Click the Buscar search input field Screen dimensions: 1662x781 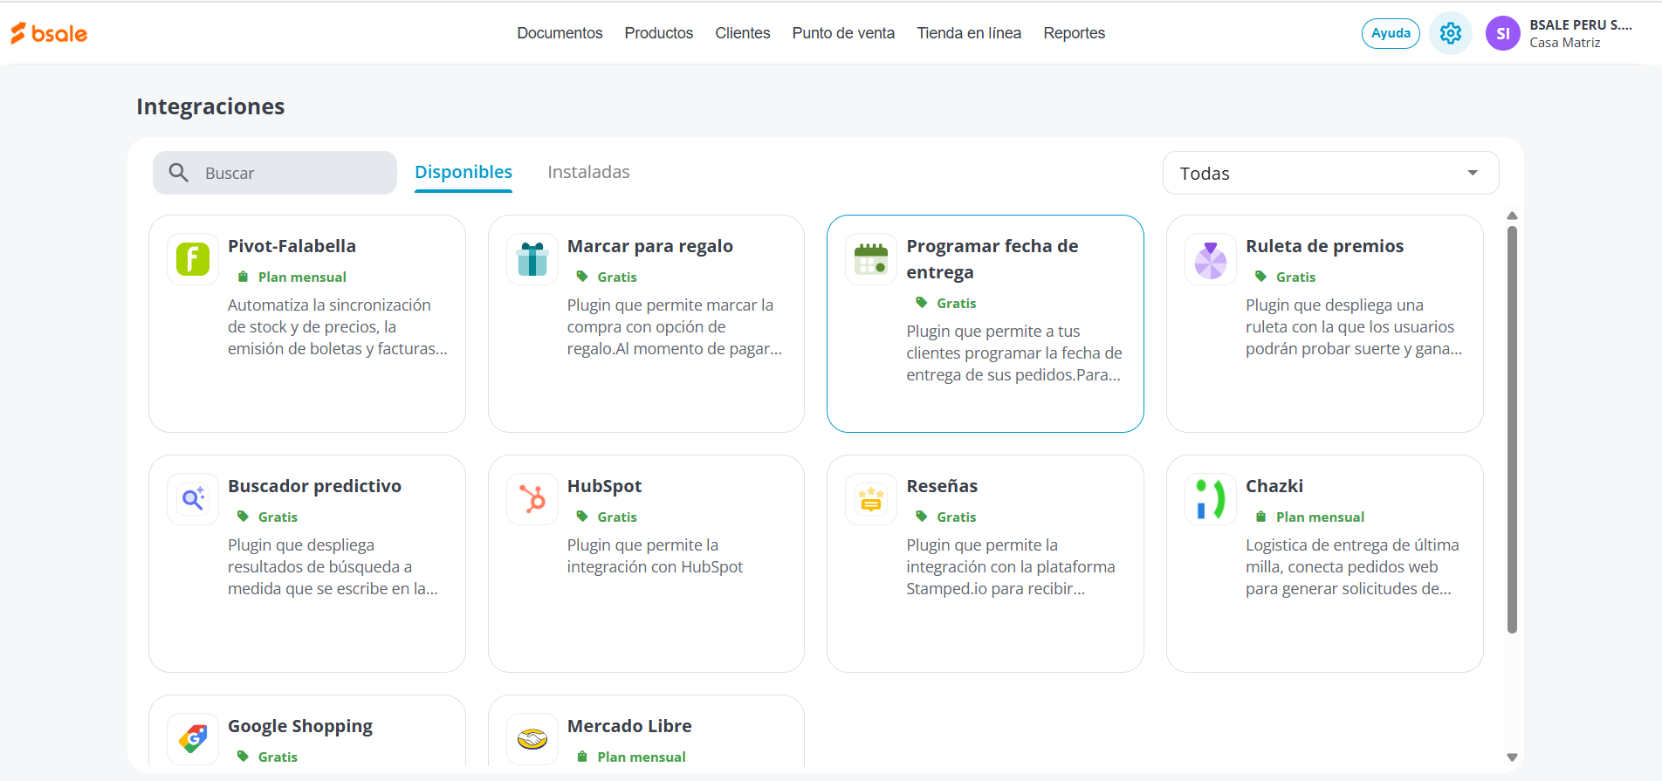point(275,173)
